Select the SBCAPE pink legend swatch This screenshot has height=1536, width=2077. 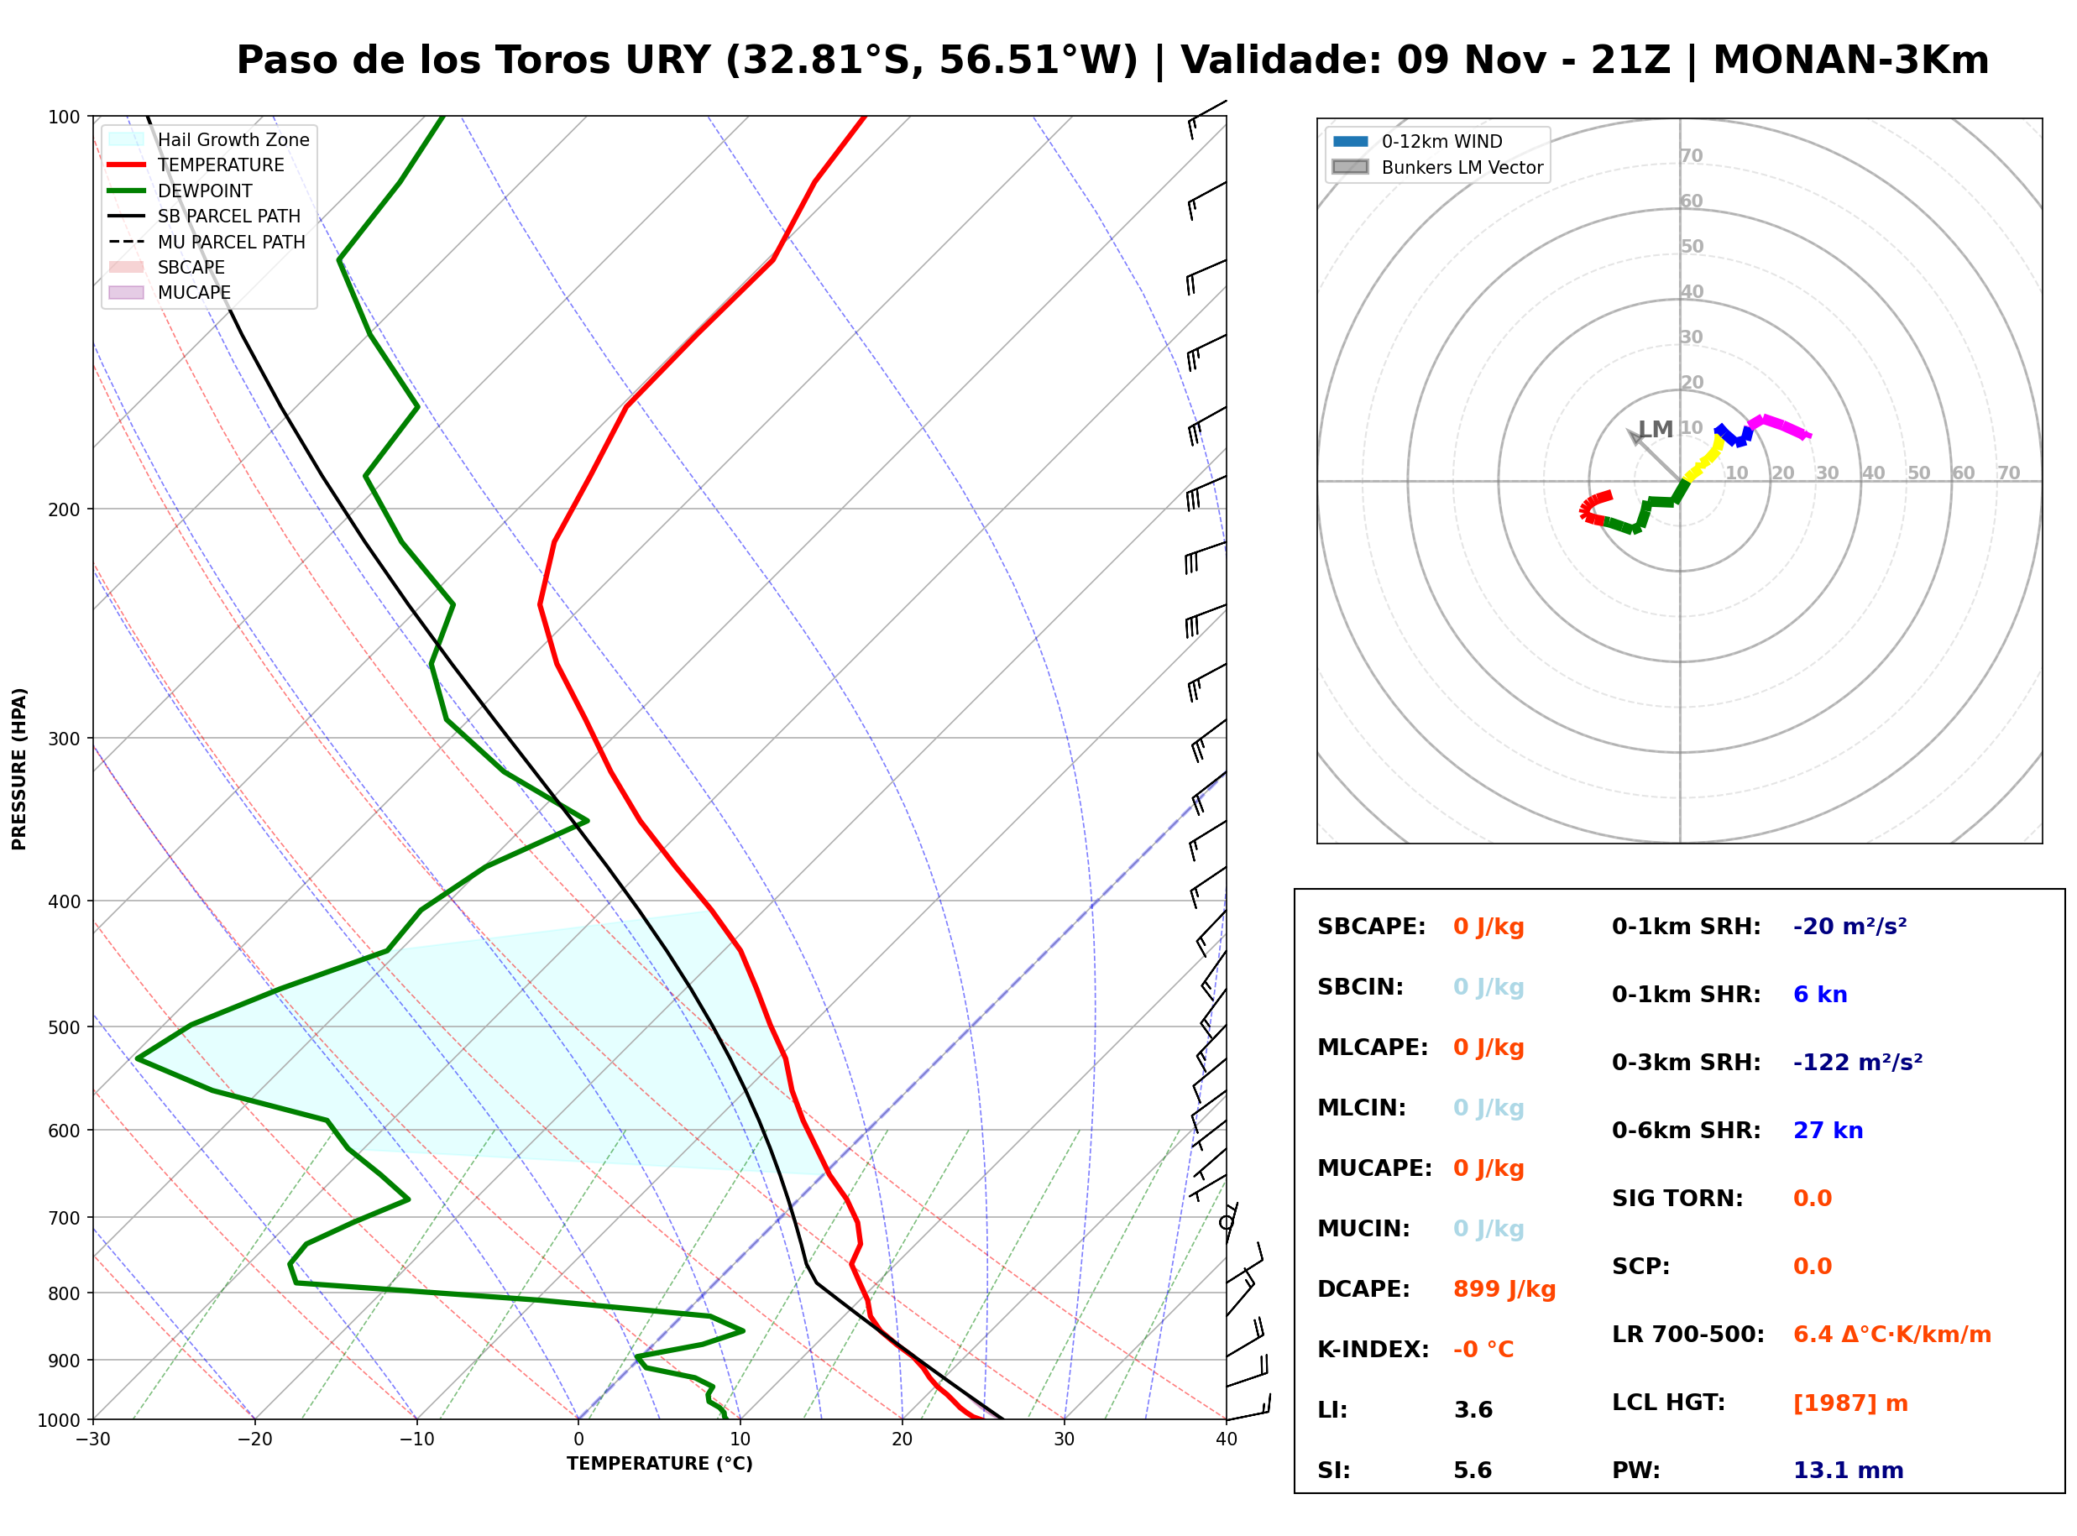(127, 267)
